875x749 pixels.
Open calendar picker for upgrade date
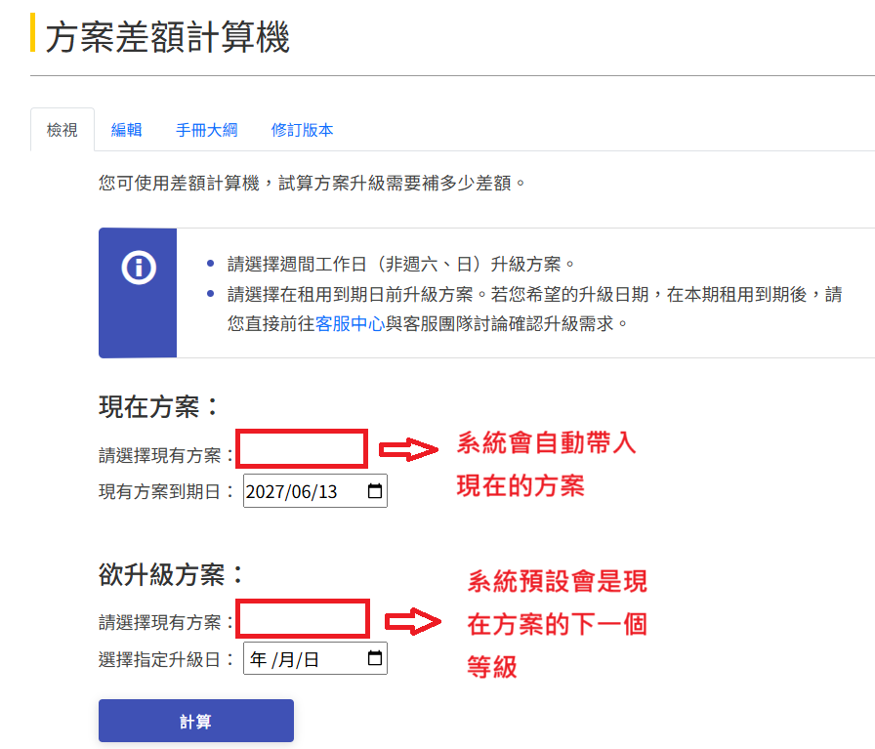pos(375,658)
